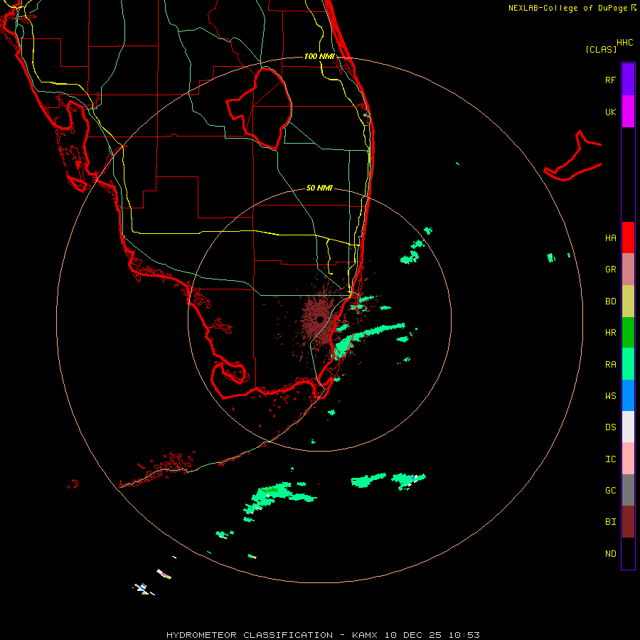Click the GC legend label

(610, 490)
